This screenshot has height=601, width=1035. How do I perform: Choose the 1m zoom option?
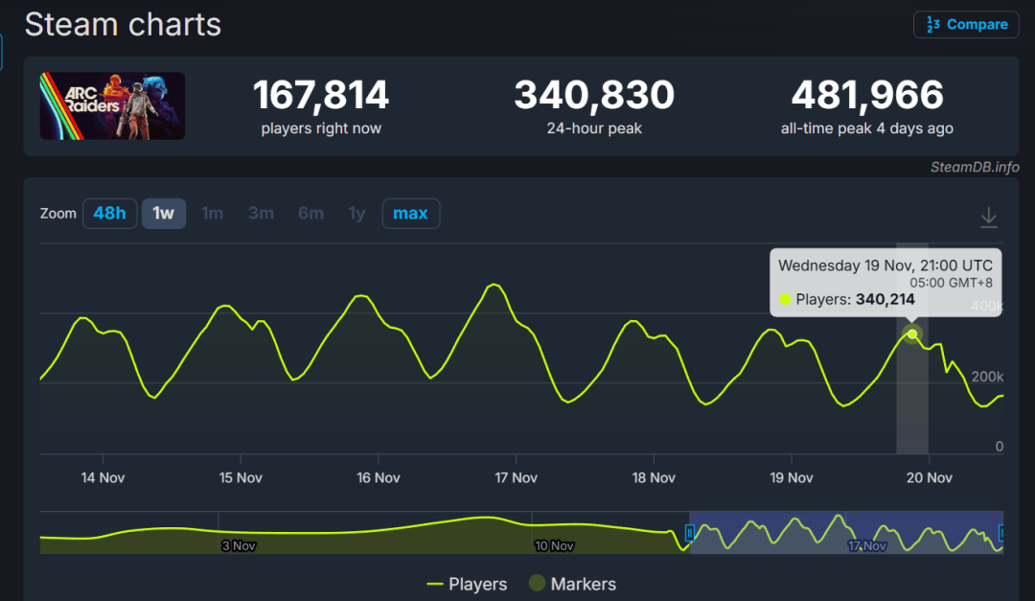[x=212, y=213]
